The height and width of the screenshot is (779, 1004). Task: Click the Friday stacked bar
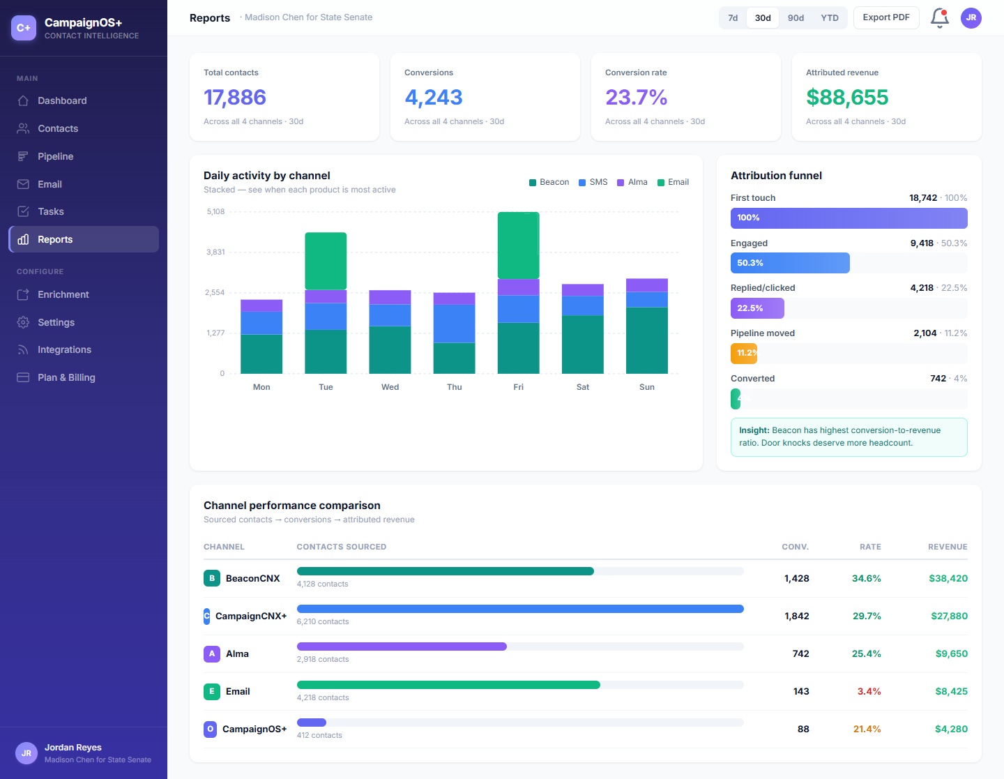(x=518, y=293)
